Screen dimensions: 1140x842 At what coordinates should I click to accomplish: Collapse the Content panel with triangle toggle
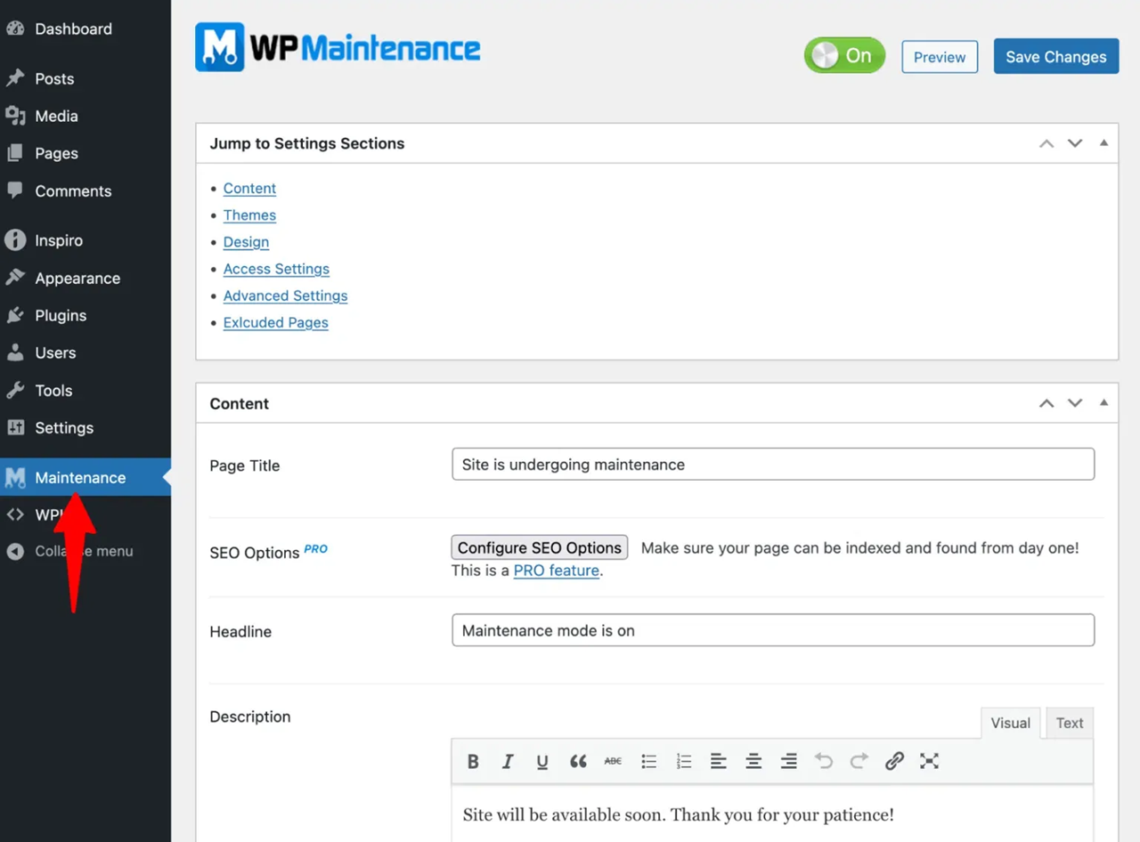pyautogui.click(x=1103, y=403)
